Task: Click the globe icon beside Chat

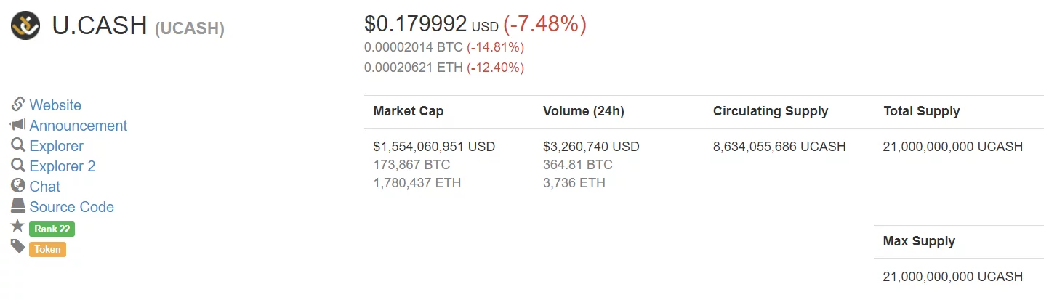Action: point(18,186)
